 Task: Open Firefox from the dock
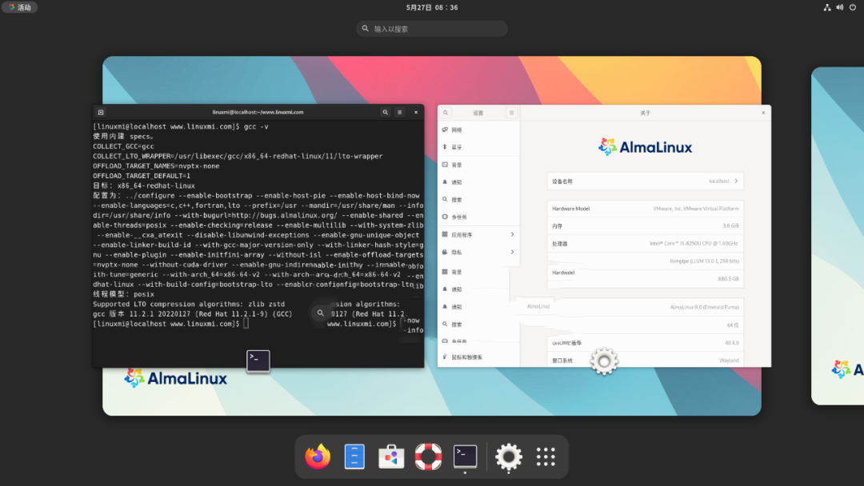pos(318,456)
